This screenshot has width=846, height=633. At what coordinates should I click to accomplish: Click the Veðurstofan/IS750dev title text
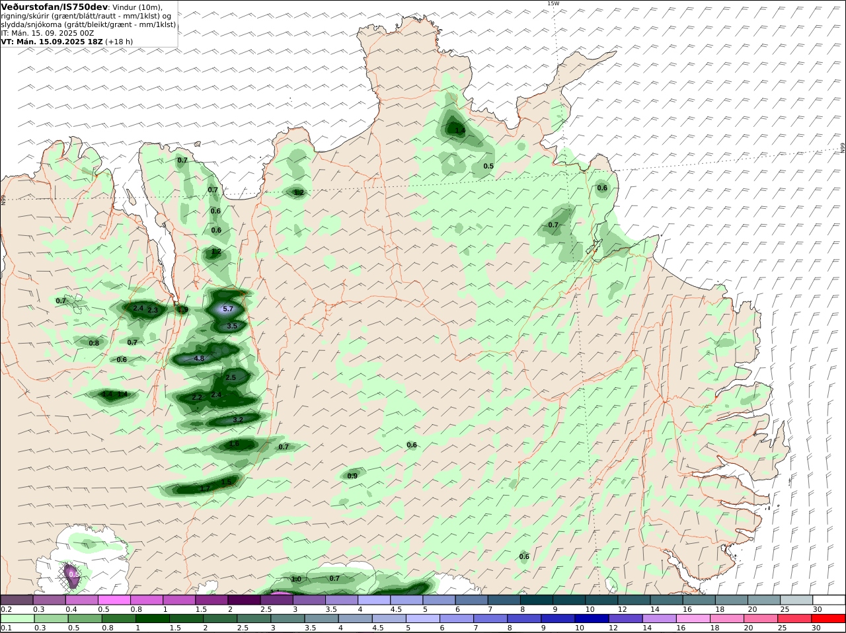click(55, 7)
